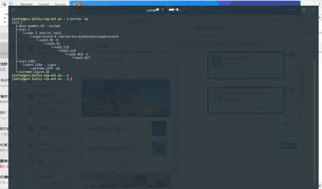Click the 'systemd-logind,34' line
This screenshot has height=189, width=322.
click(34, 72)
